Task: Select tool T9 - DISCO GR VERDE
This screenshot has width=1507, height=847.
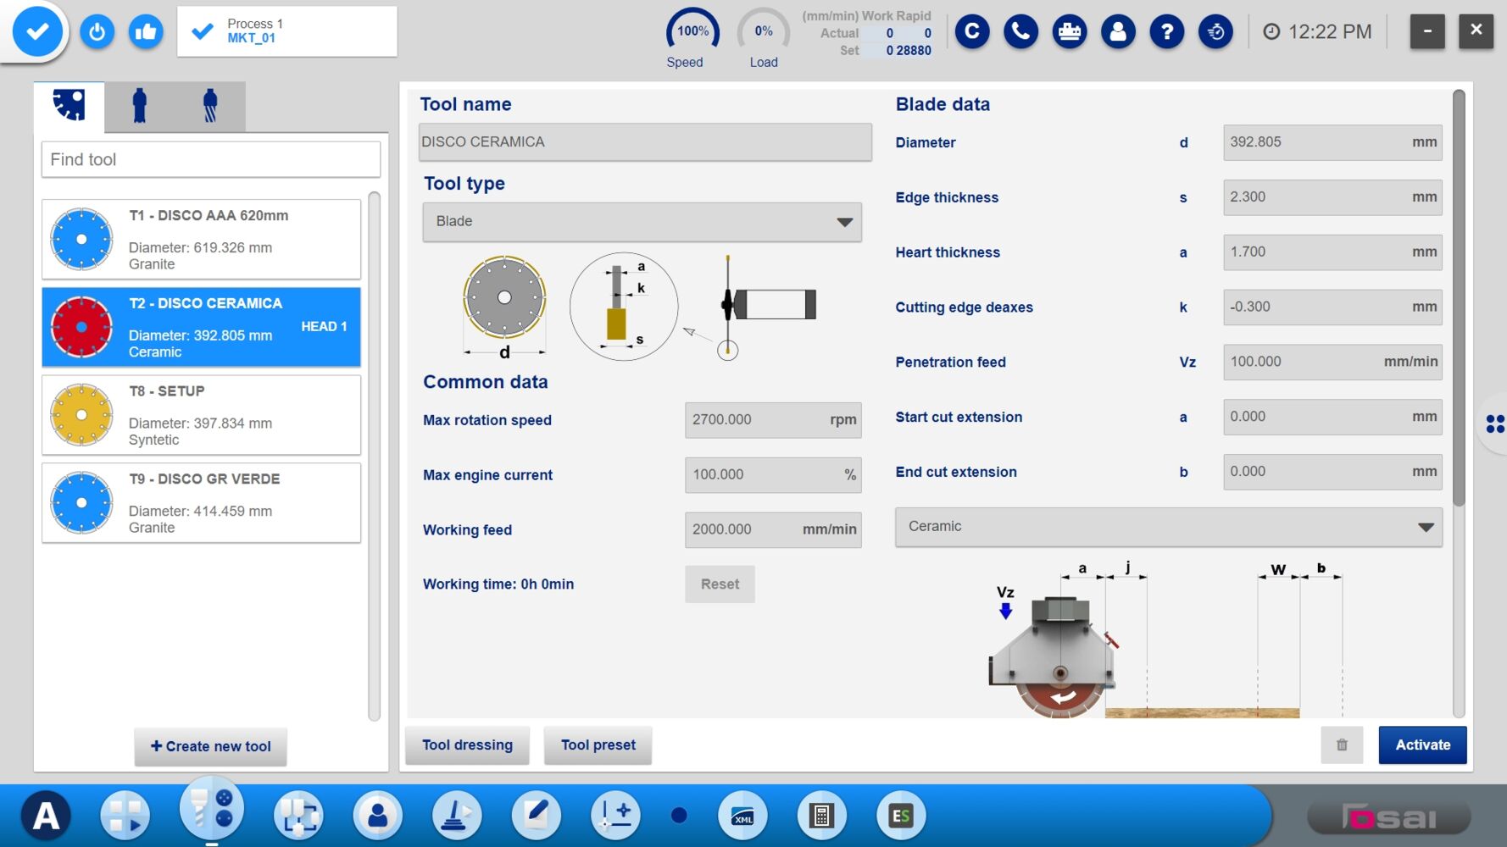Action: pos(201,503)
